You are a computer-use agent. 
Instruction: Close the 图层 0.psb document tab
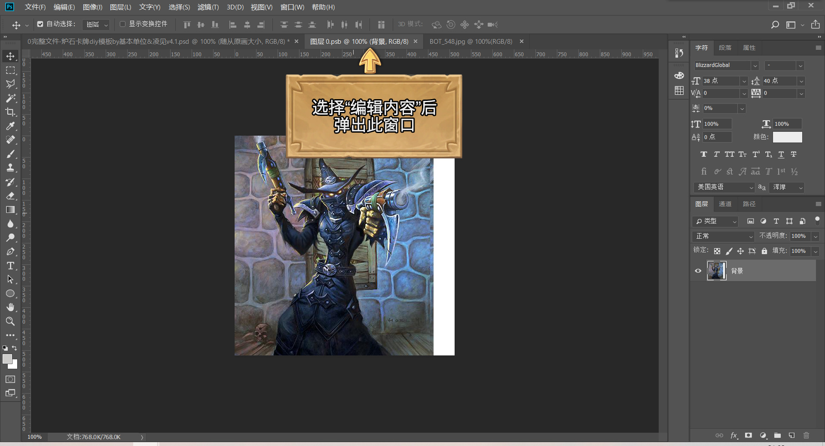[416, 42]
